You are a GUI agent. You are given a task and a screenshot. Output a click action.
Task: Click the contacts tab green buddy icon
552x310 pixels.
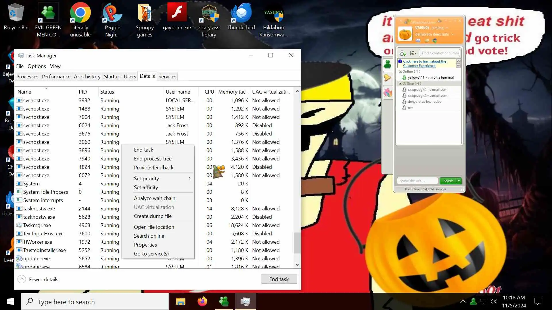pyautogui.click(x=388, y=64)
